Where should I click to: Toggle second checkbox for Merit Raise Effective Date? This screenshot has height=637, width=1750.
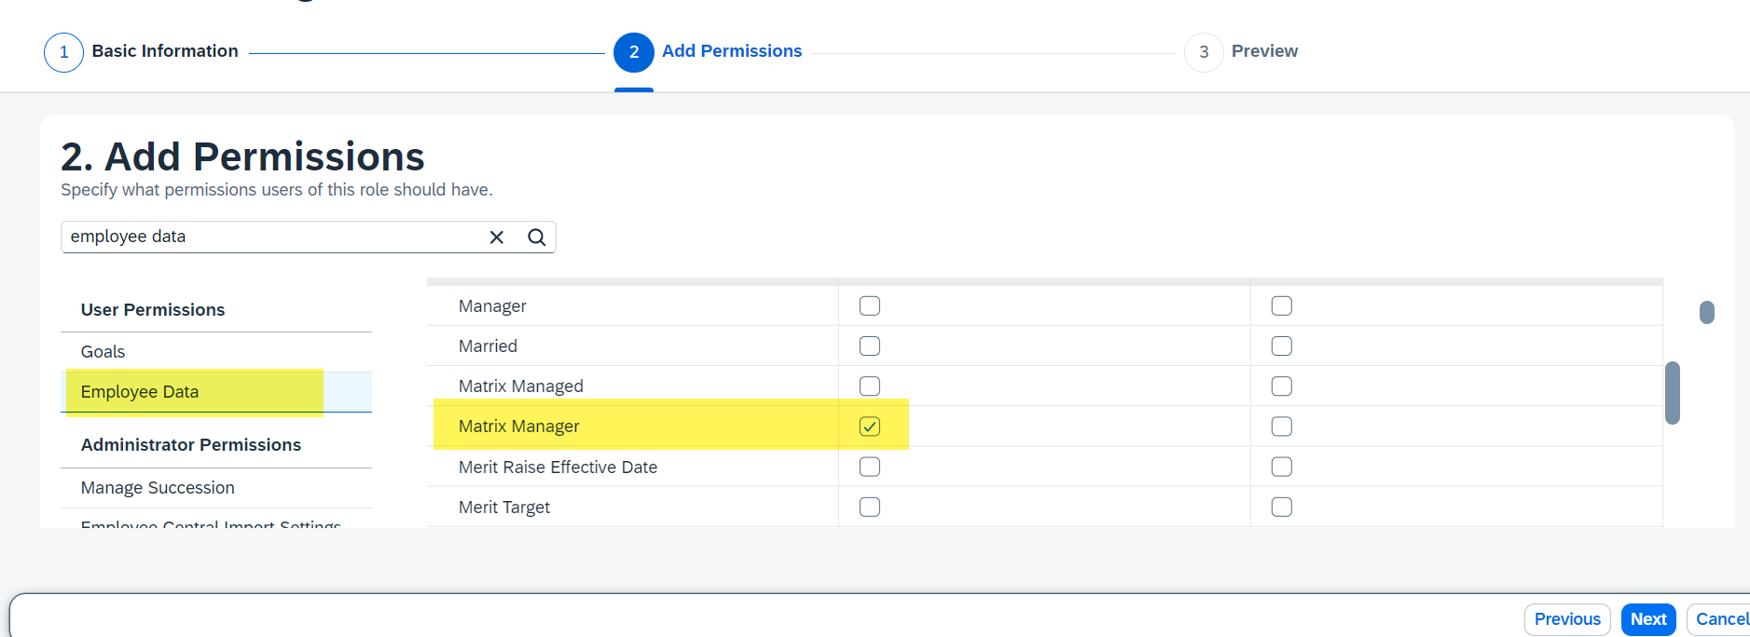pos(1282,467)
